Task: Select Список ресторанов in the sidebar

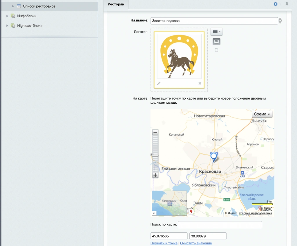Action: click(x=39, y=6)
